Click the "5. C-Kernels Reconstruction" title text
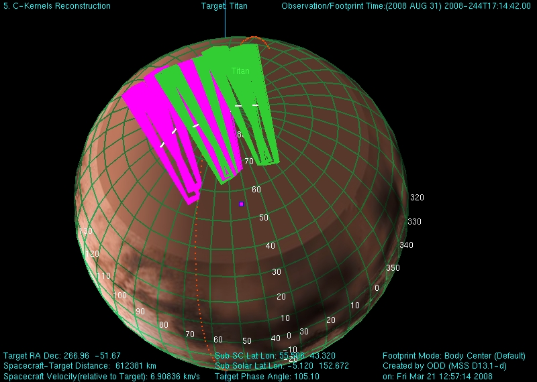The height and width of the screenshot is (382, 537). click(57, 6)
